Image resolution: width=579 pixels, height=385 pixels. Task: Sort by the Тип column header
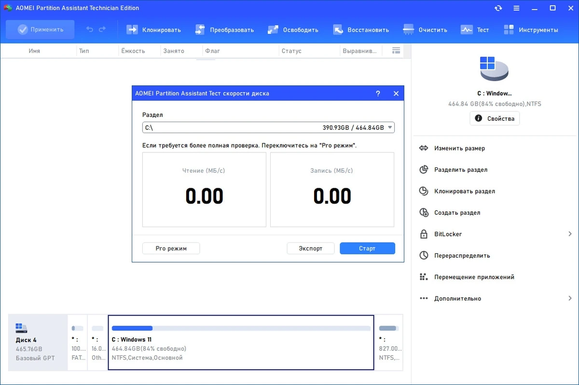(84, 51)
